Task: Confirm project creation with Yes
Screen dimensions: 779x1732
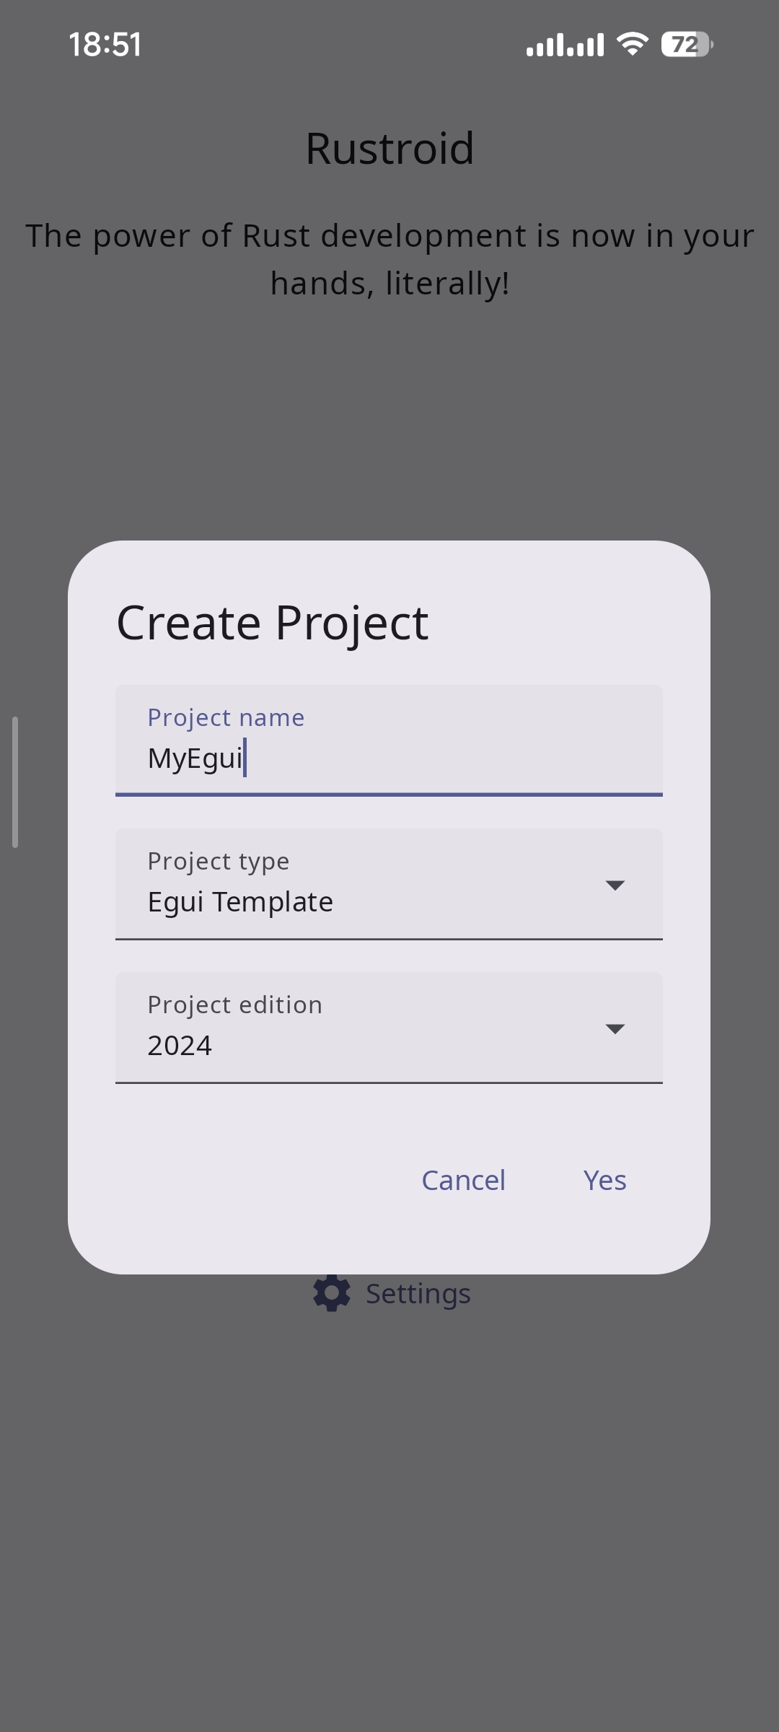Action: point(604,1180)
